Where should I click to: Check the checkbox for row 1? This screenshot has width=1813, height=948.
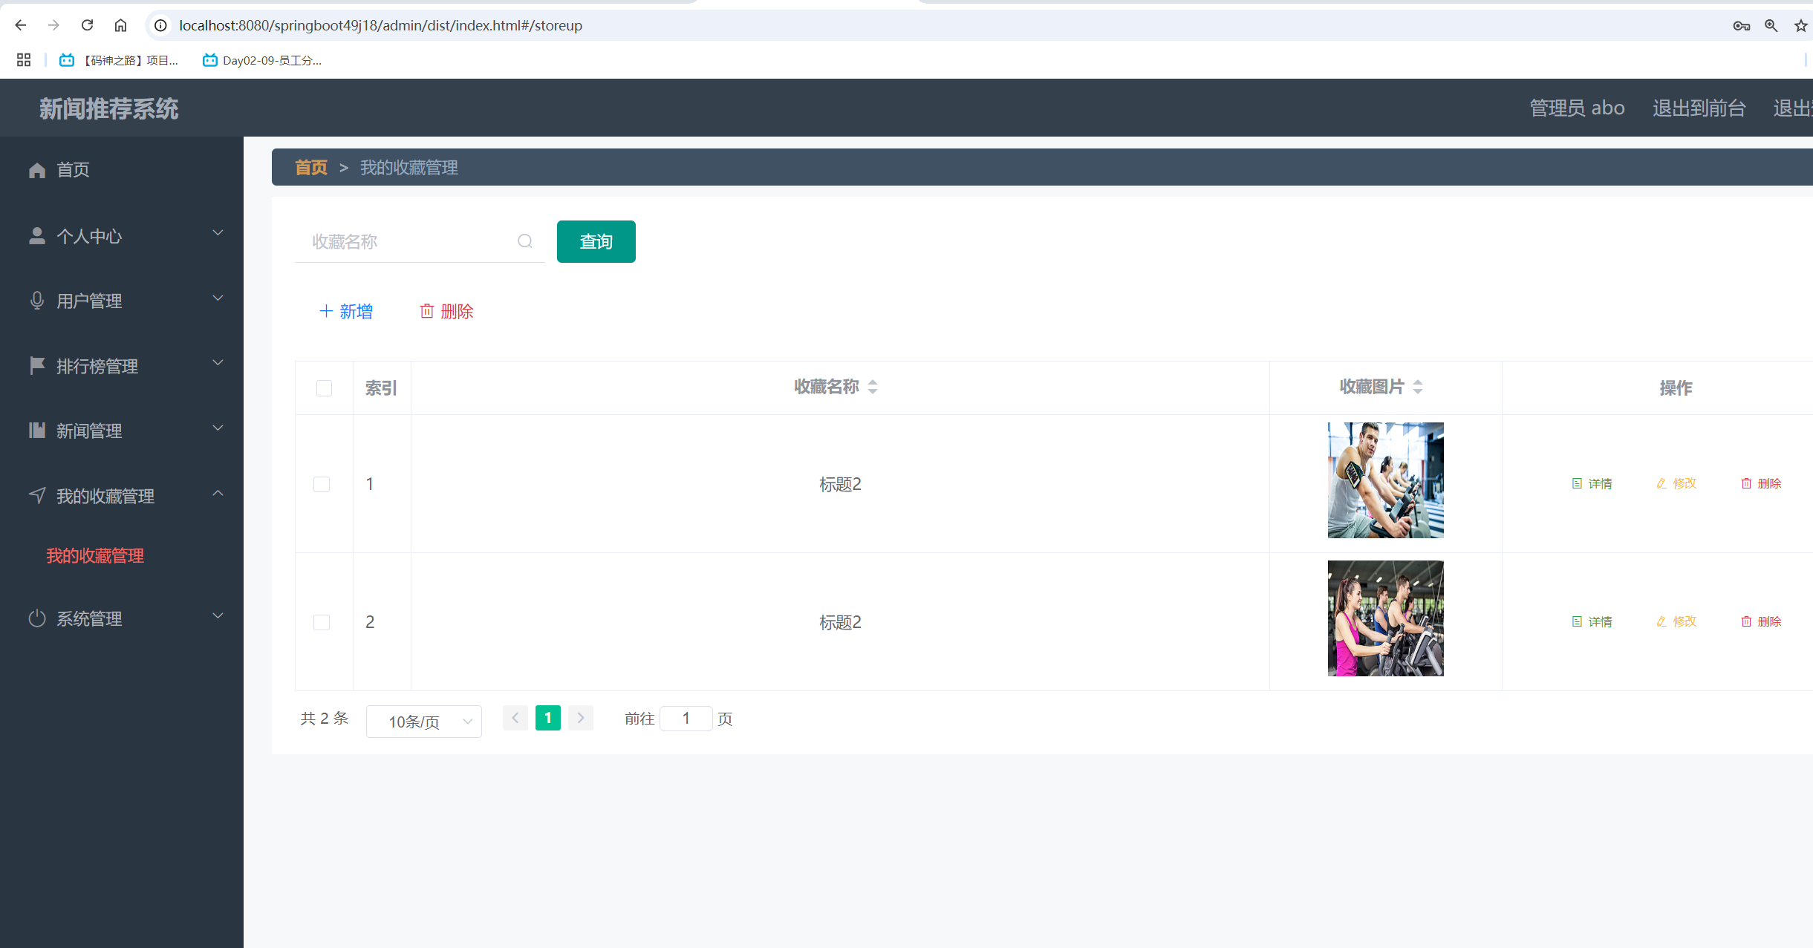coord(322,484)
